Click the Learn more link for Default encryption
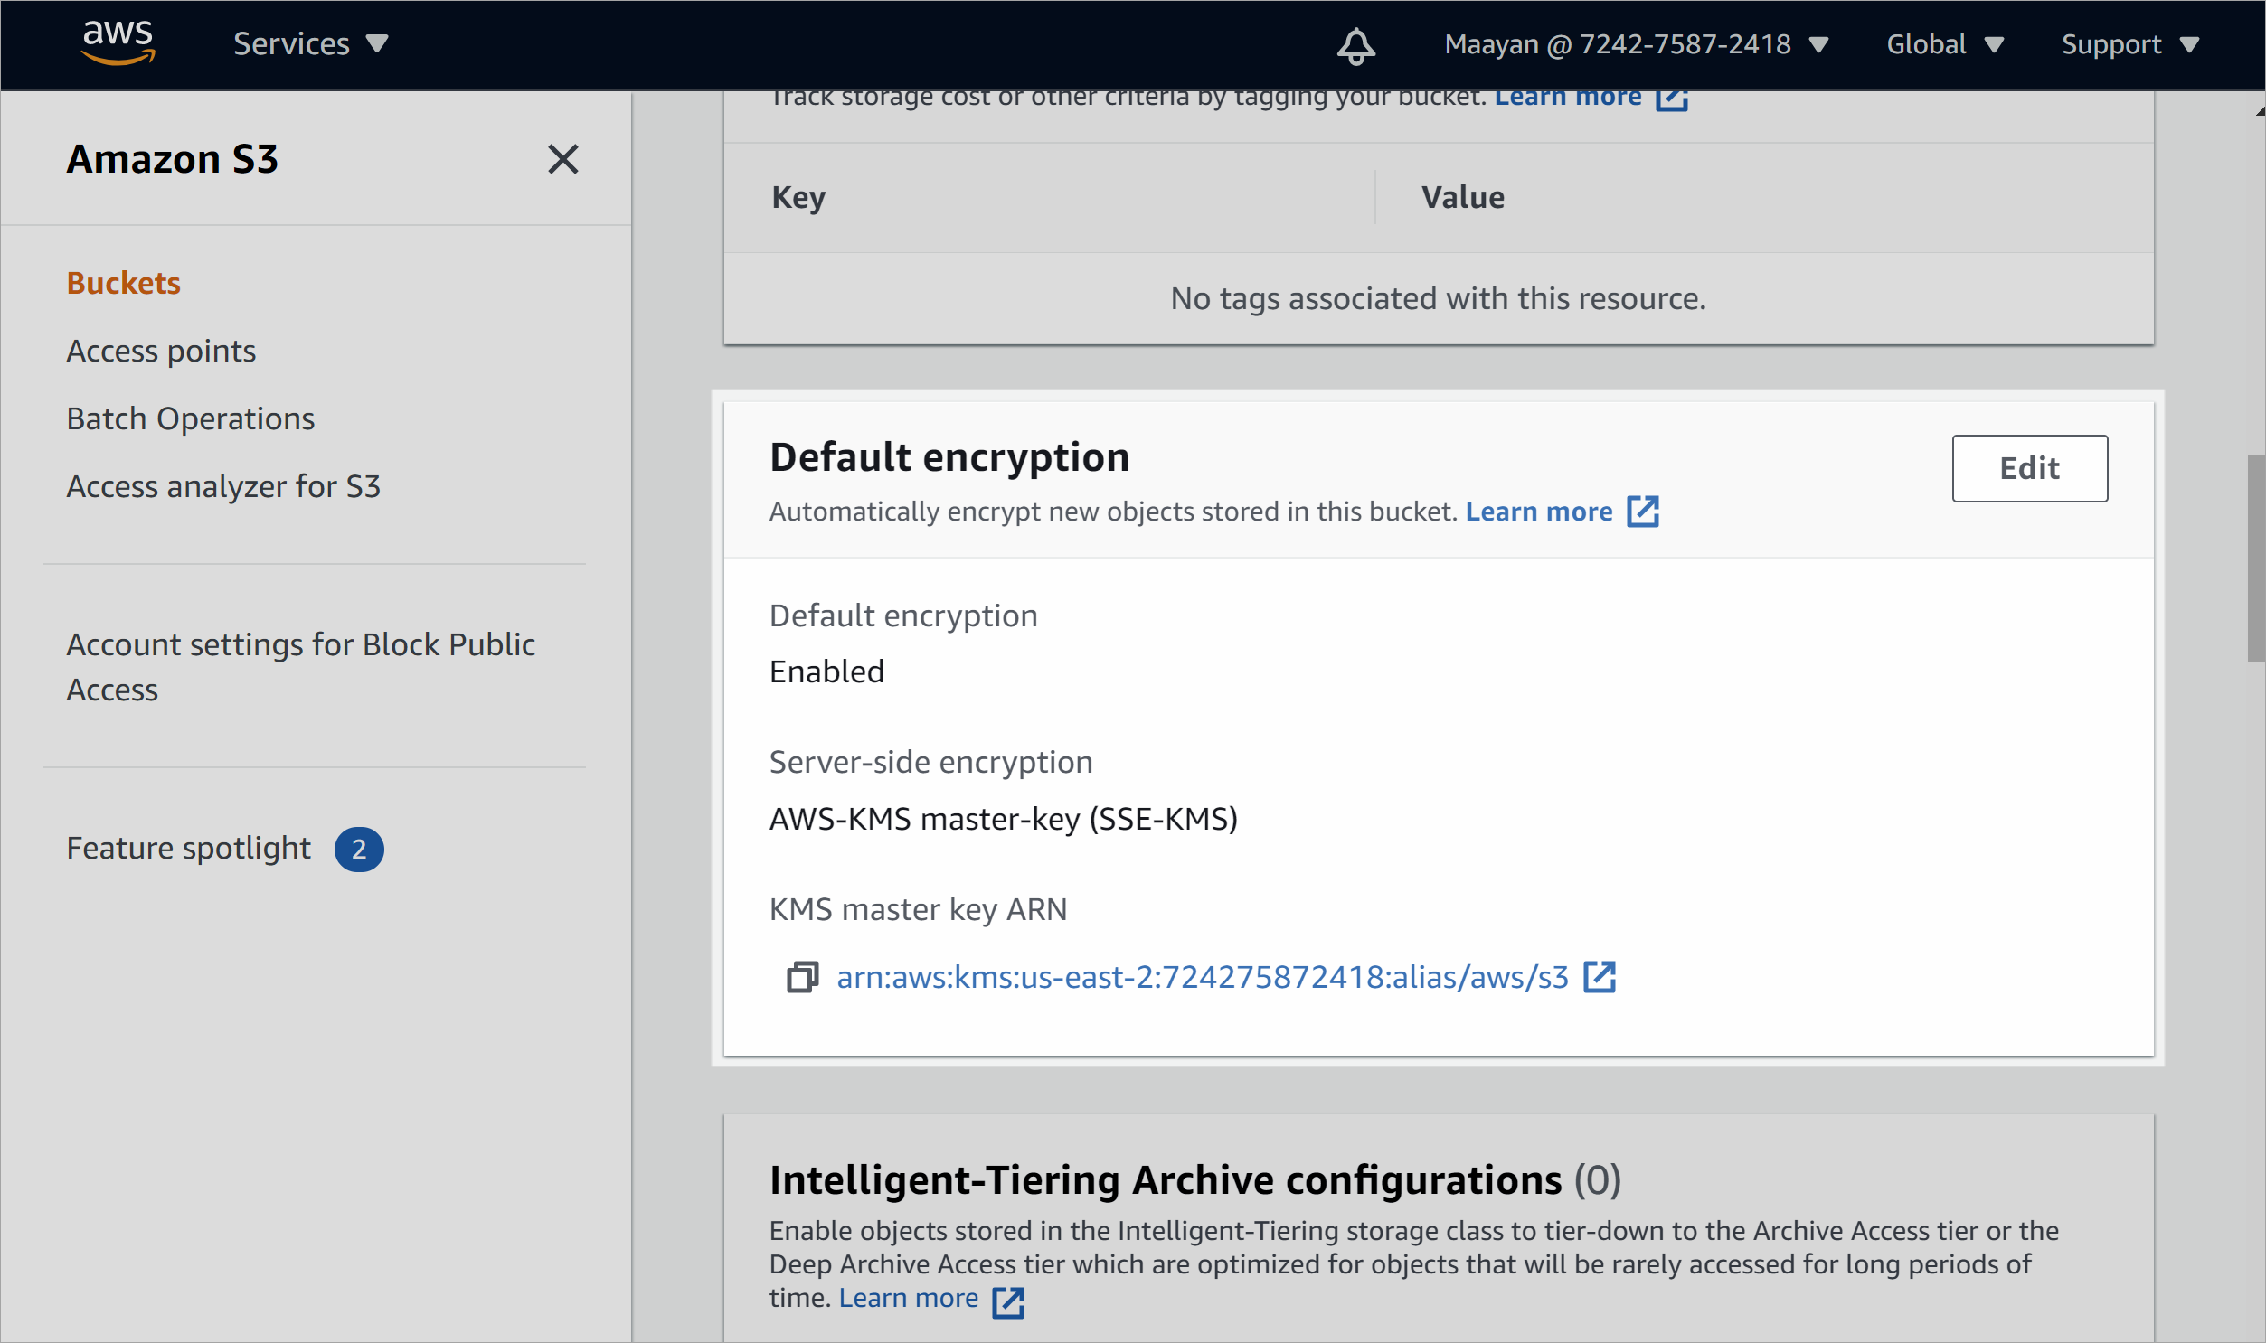Image resolution: width=2266 pixels, height=1343 pixels. point(1538,512)
